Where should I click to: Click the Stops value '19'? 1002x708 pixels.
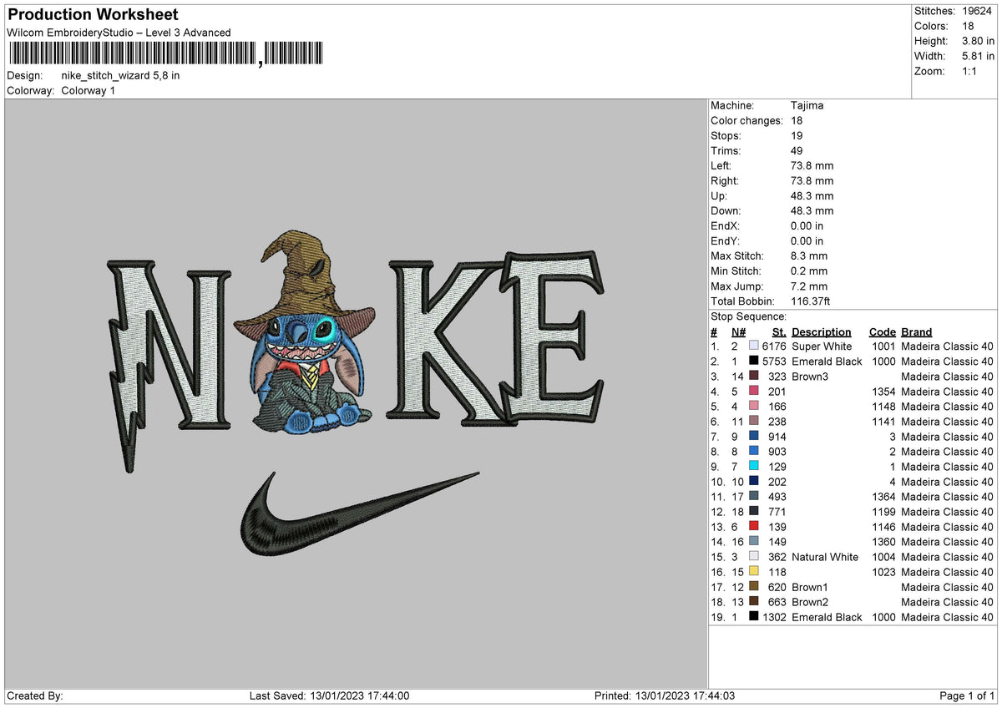tap(797, 136)
